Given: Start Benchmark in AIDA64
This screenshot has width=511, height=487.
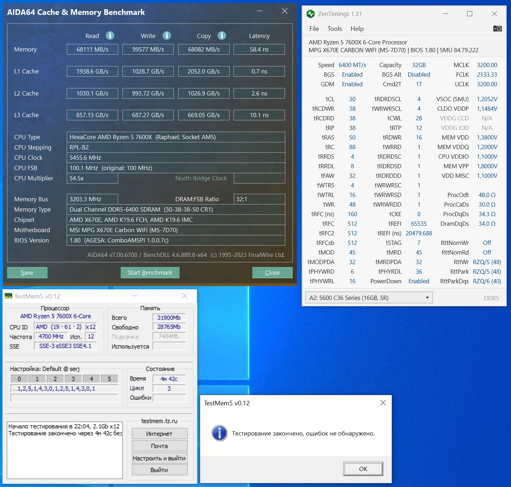Looking at the screenshot, I should [x=150, y=273].
